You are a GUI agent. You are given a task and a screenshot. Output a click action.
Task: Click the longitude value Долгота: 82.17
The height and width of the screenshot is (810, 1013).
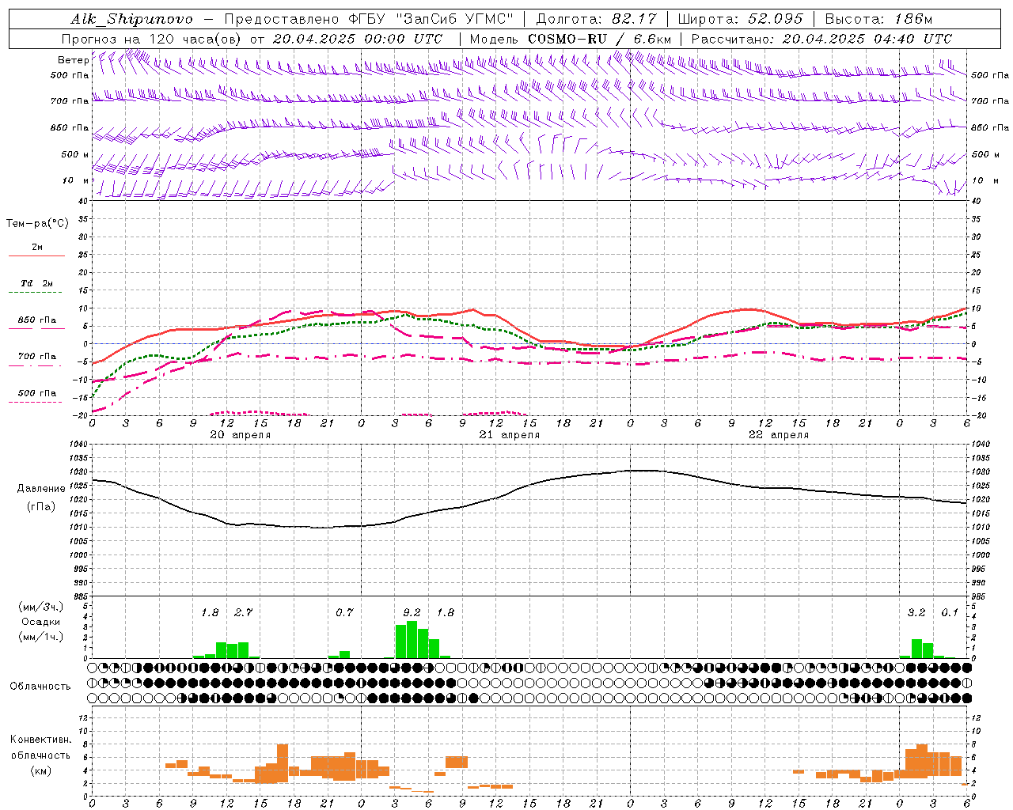[596, 19]
